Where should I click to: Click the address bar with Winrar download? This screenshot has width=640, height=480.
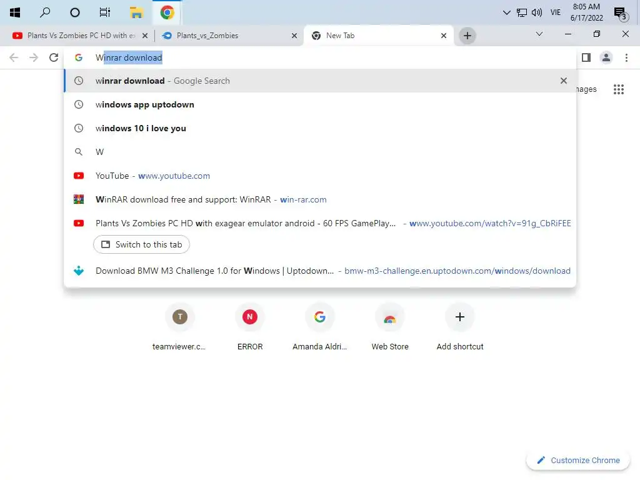point(319,57)
